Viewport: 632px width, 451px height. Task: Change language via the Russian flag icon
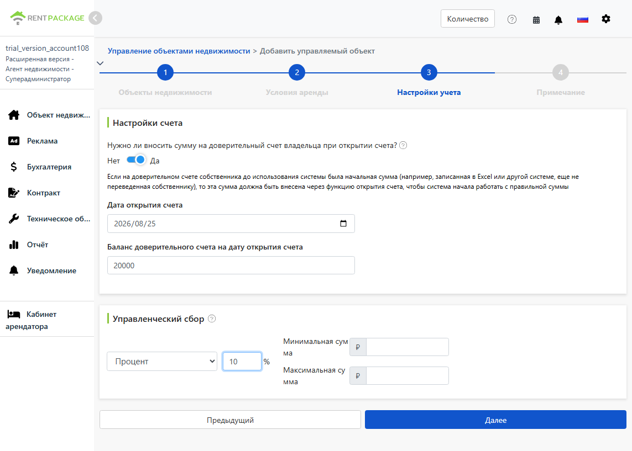point(582,19)
